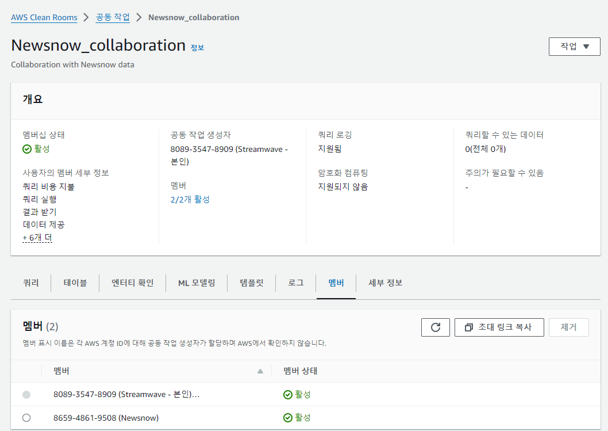Viewport: 608px width, 431px height.
Task: Click the '8089-3547-8909 (Streamwave - 본인)...' row text
Action: click(x=126, y=395)
